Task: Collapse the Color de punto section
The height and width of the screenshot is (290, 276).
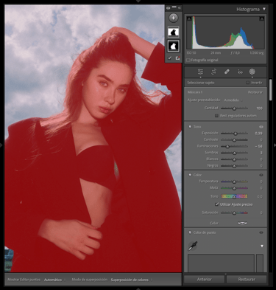Action: [190, 232]
